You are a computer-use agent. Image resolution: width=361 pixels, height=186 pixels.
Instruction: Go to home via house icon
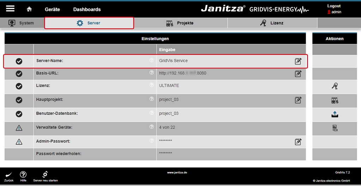[30, 9]
